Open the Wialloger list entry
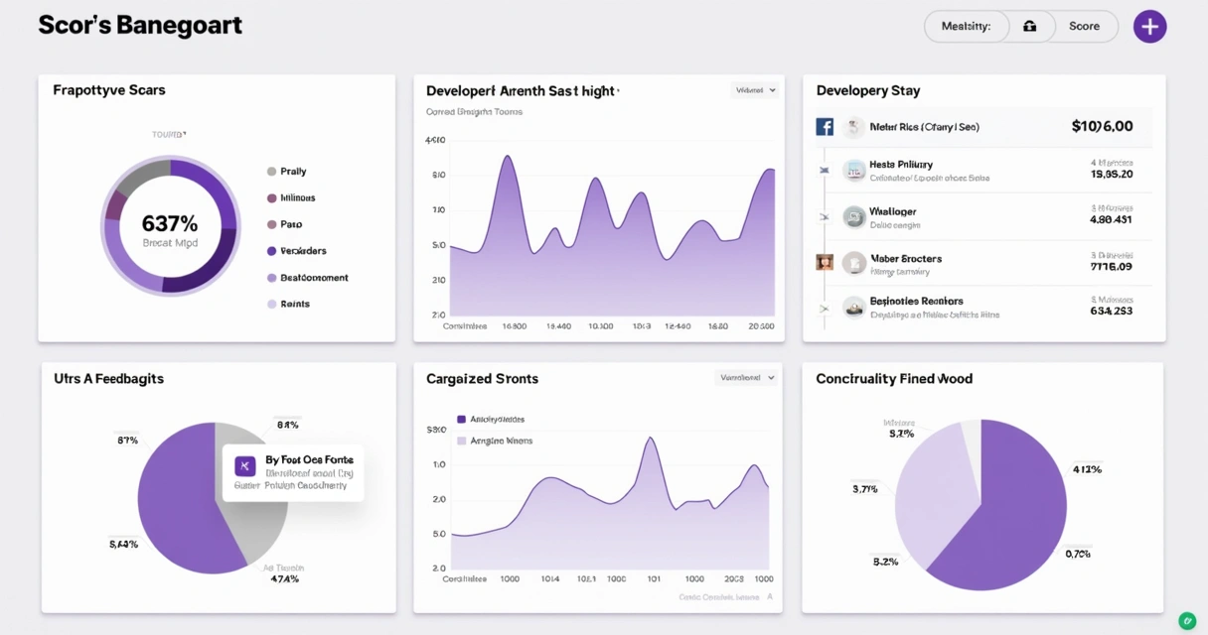This screenshot has height=635, width=1208. (x=984, y=216)
